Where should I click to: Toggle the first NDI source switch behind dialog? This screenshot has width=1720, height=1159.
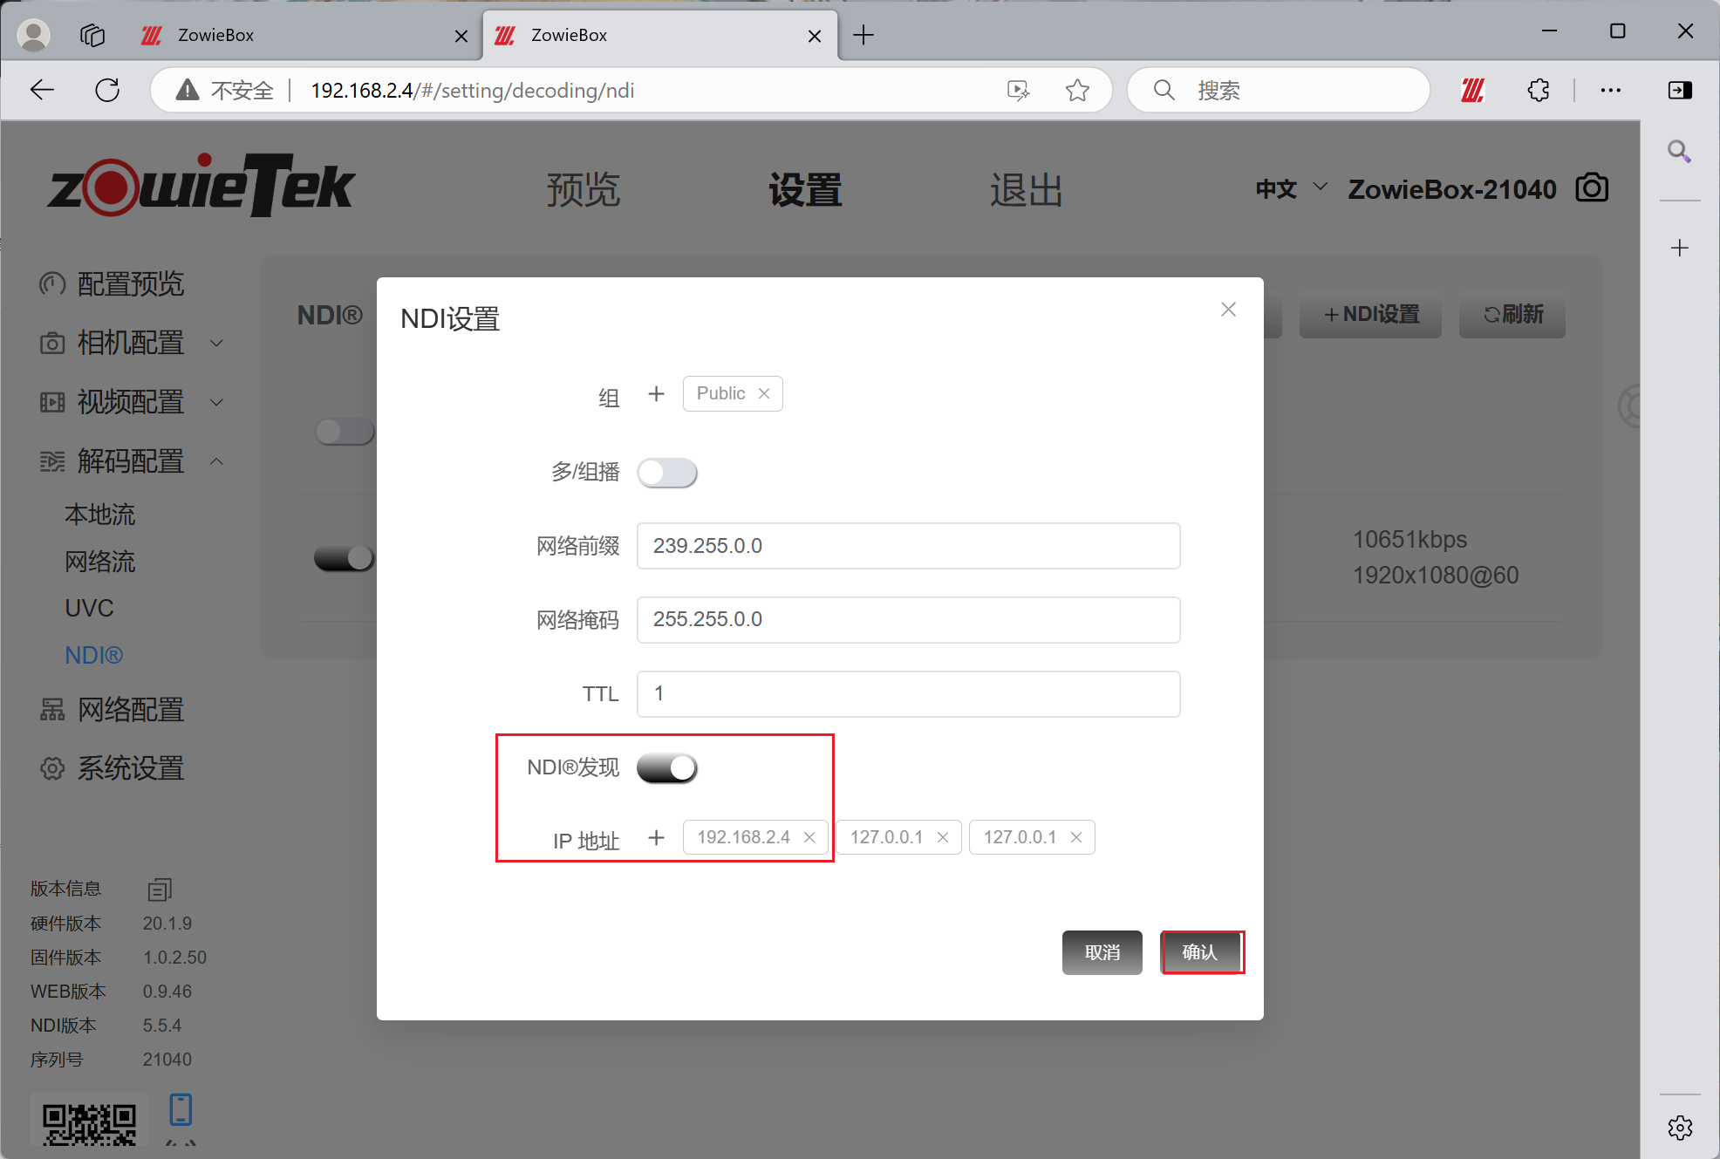click(x=345, y=431)
